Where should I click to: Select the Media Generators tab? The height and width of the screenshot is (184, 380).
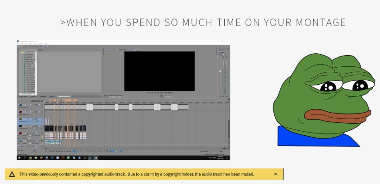[64, 96]
